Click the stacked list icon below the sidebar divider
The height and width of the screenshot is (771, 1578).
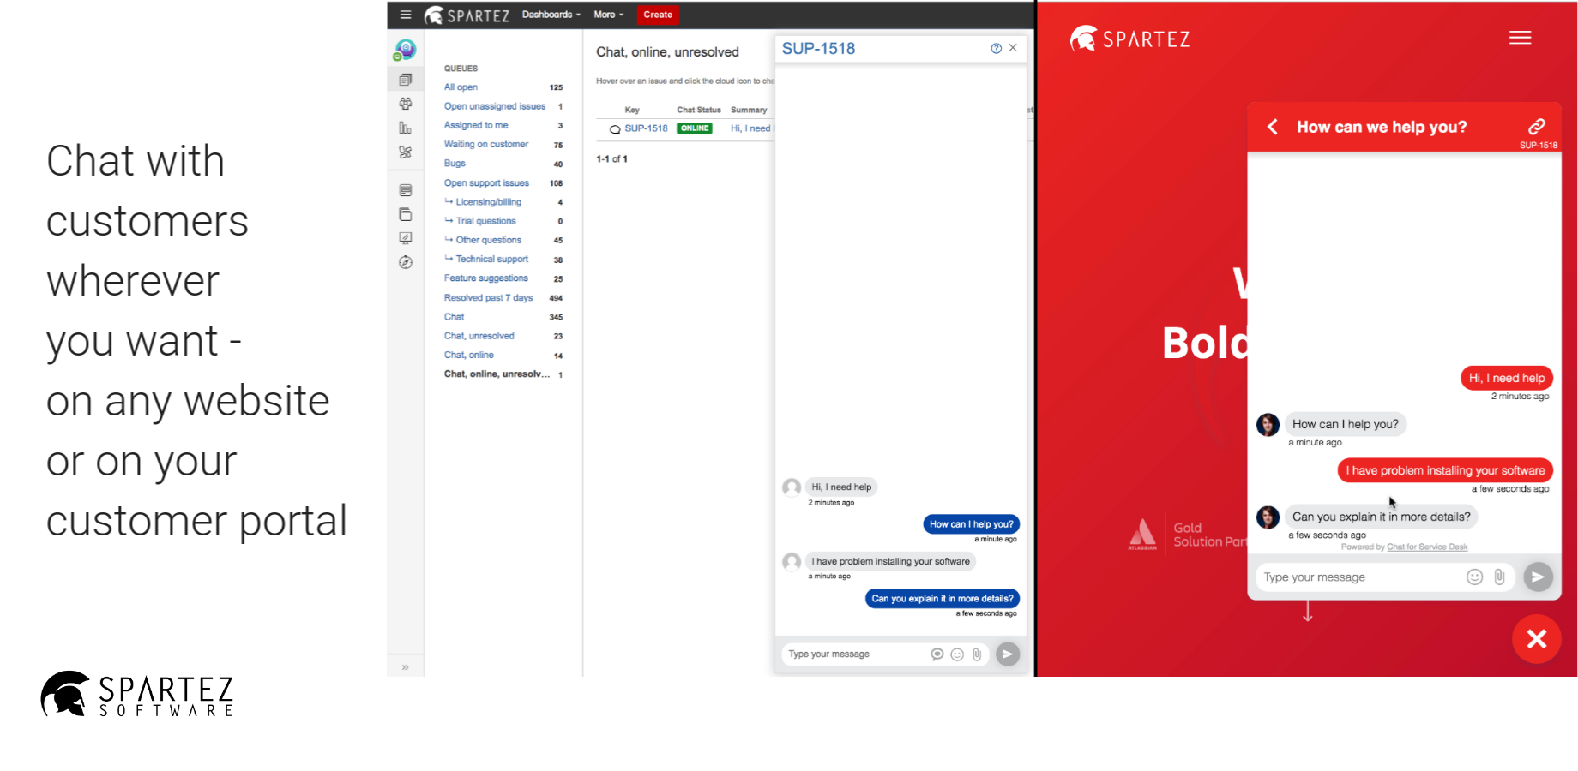click(406, 190)
